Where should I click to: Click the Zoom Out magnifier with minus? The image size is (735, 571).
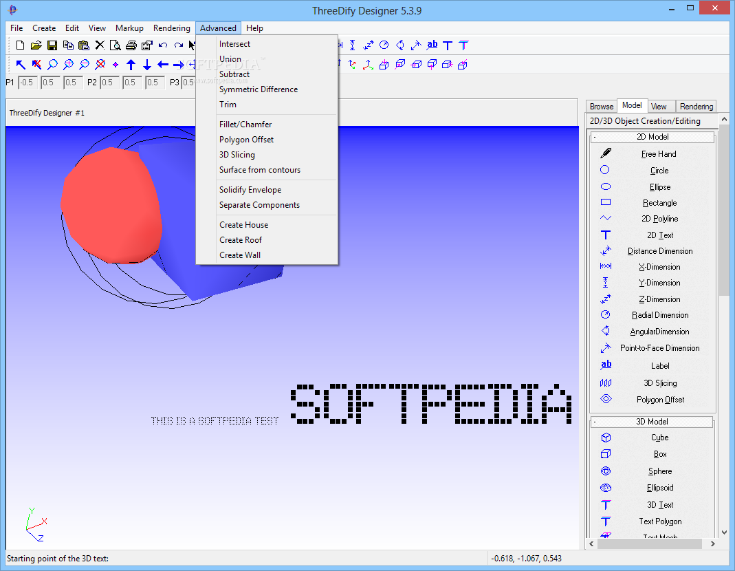pos(85,65)
